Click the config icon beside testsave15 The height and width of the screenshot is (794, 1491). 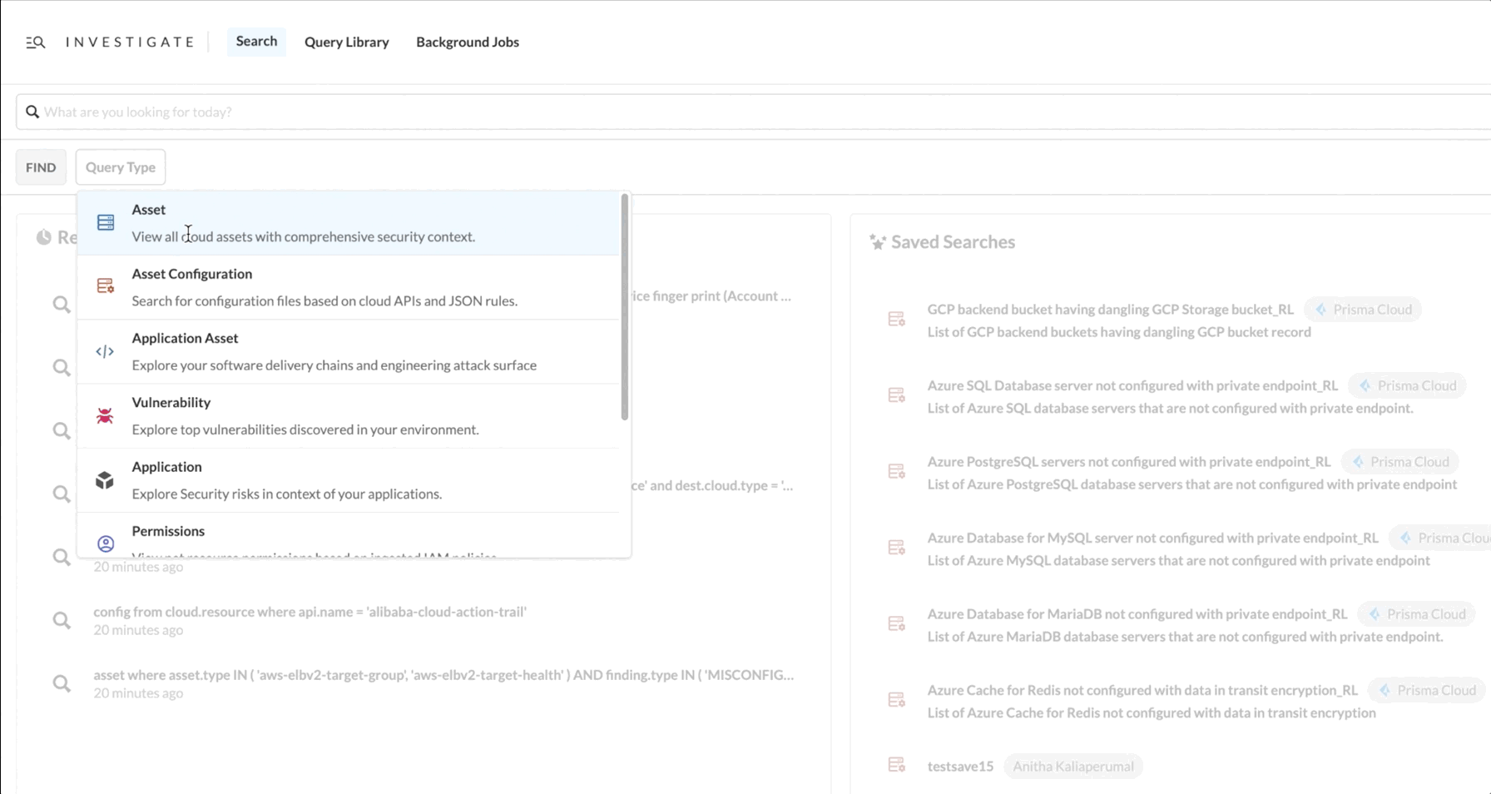pos(896,765)
